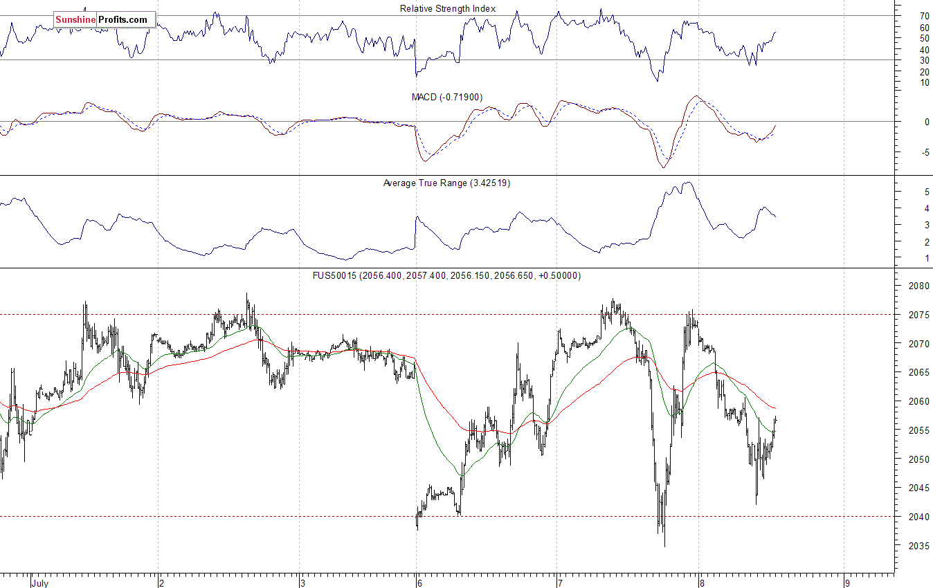Click the MACD 0 axis label

[x=927, y=122]
